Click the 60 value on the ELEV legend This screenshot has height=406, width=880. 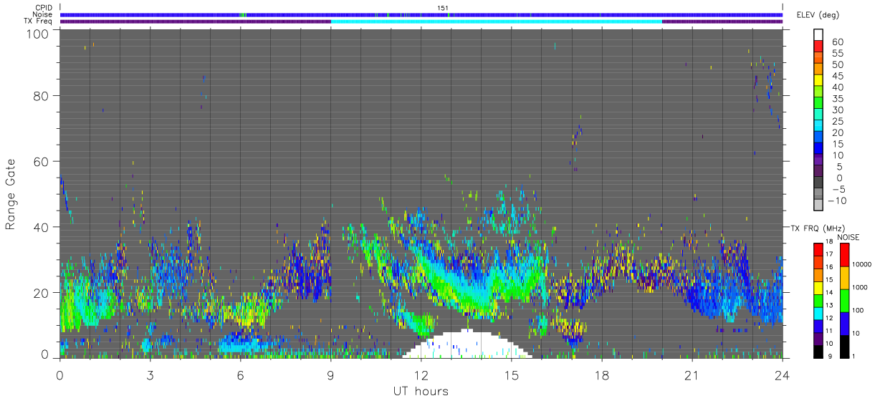click(836, 41)
